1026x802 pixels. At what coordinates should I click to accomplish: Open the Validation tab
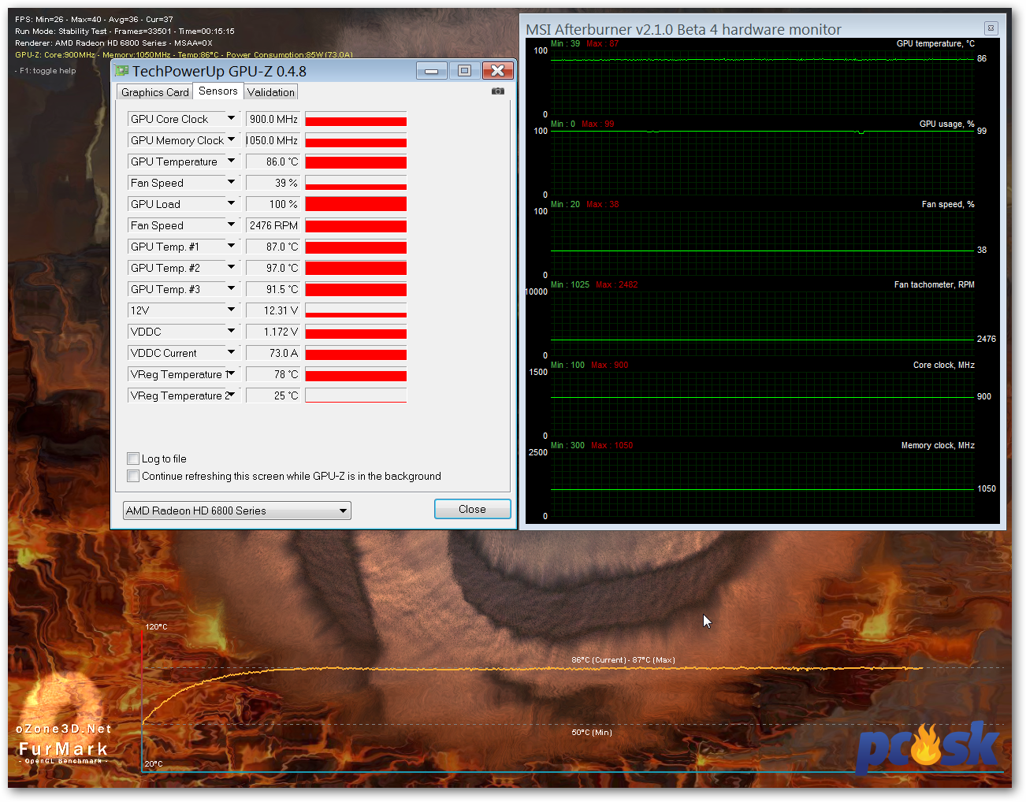pyautogui.click(x=271, y=92)
